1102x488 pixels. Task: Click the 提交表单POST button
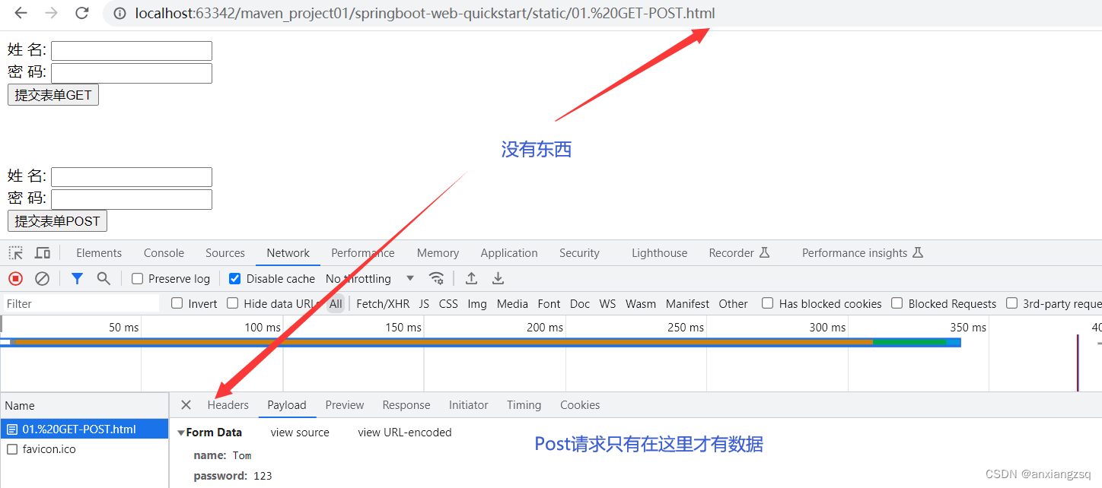(56, 220)
